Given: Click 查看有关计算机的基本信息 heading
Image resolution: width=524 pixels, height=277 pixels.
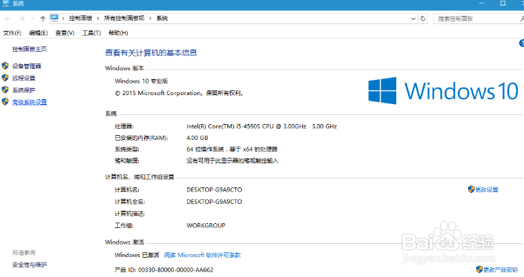Looking at the screenshot, I should click(x=151, y=53).
